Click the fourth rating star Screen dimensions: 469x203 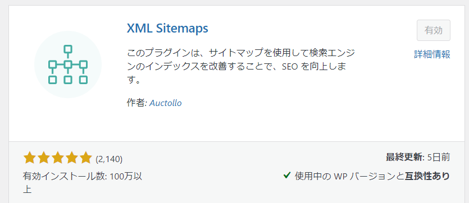71,158
